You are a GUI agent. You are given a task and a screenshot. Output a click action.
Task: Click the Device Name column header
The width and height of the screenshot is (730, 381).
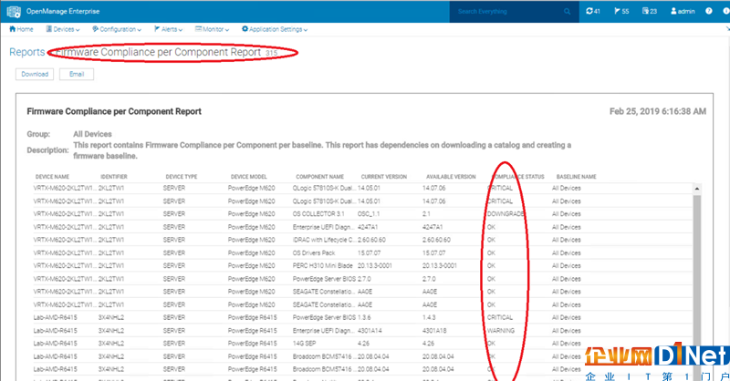pyautogui.click(x=52, y=177)
